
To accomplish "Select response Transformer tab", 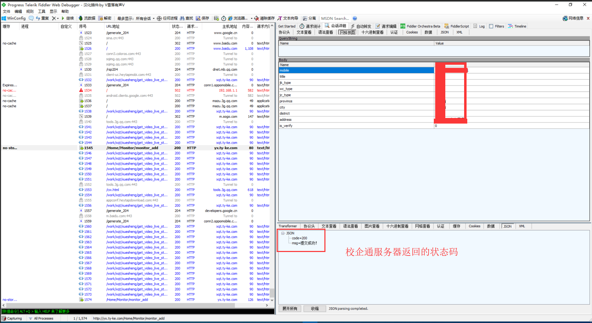I will tap(288, 226).
